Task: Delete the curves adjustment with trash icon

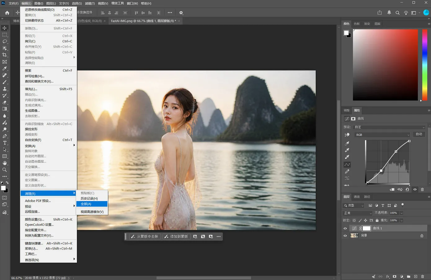Action: tap(422, 189)
